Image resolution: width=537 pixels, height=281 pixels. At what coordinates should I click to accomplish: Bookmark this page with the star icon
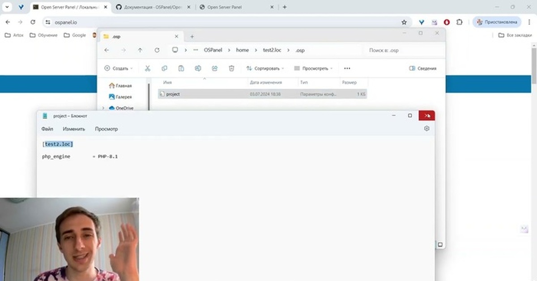click(404, 22)
